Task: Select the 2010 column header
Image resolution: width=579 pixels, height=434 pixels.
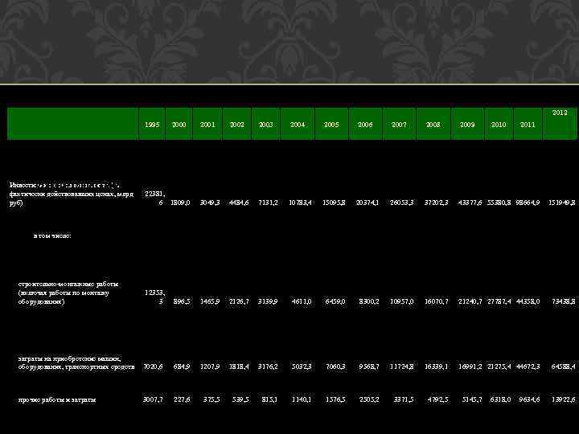Action: (x=499, y=125)
